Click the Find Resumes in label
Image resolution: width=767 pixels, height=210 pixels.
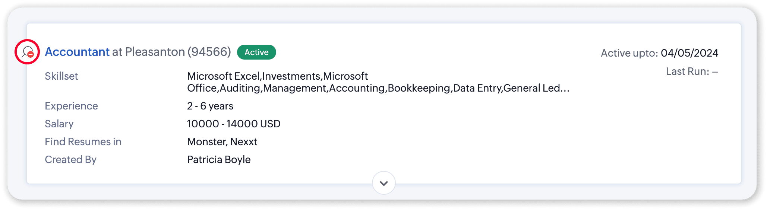point(83,142)
